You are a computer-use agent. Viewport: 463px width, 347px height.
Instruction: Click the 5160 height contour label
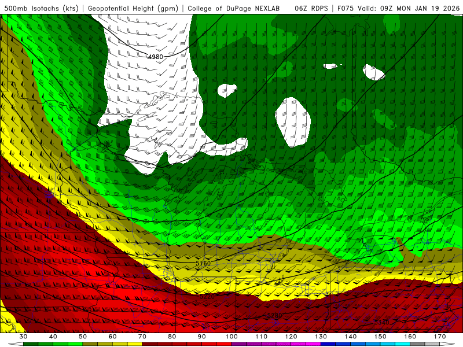[x=203, y=263]
